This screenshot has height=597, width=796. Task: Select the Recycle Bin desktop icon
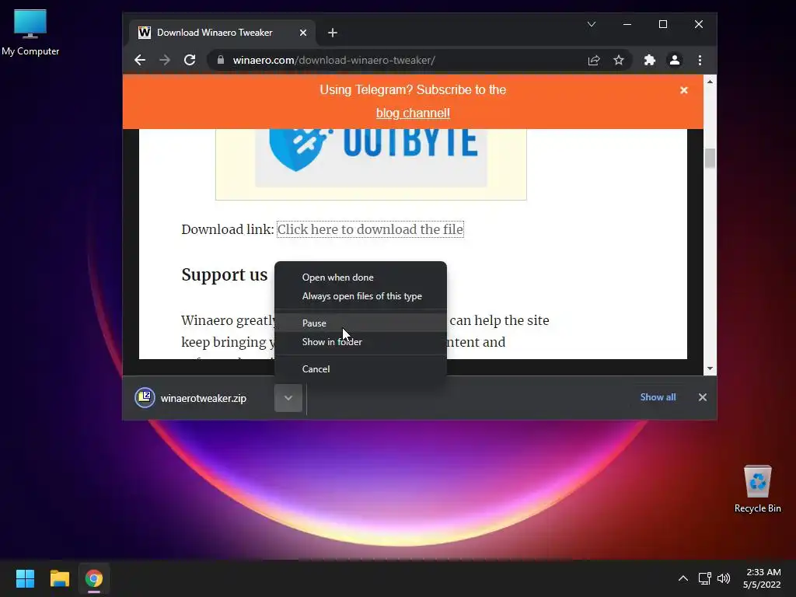[757, 489]
